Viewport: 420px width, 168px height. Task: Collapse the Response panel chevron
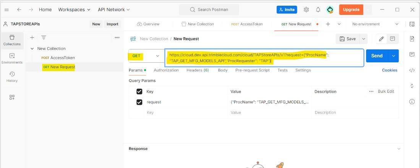click(399, 149)
